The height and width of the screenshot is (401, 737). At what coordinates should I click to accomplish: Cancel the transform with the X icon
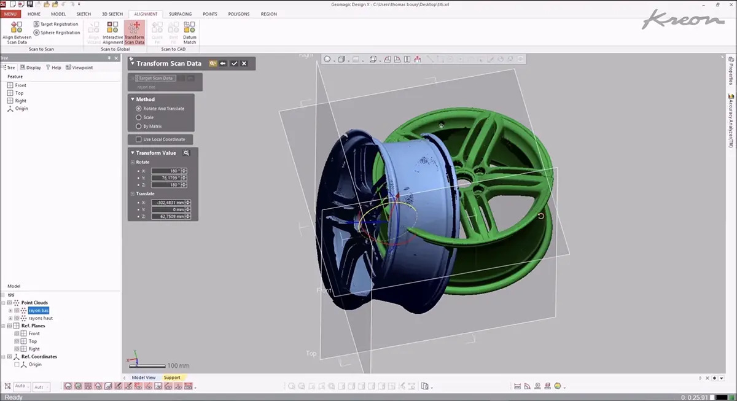click(x=244, y=63)
